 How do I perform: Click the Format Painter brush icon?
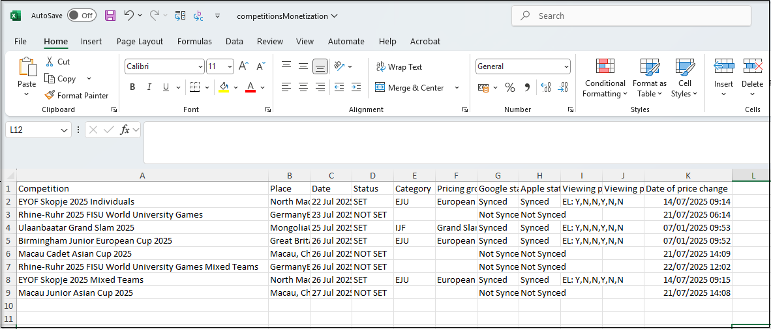point(50,95)
